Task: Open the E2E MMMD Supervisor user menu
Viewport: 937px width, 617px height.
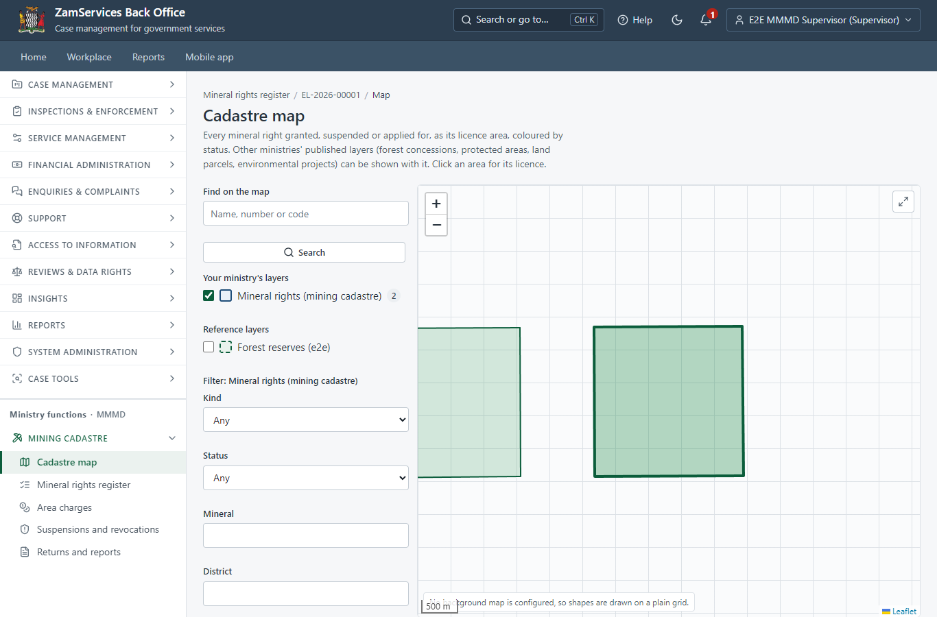Action: (x=823, y=20)
